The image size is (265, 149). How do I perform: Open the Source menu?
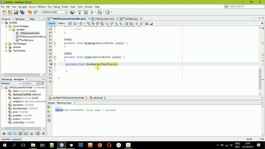pyautogui.click(x=32, y=7)
